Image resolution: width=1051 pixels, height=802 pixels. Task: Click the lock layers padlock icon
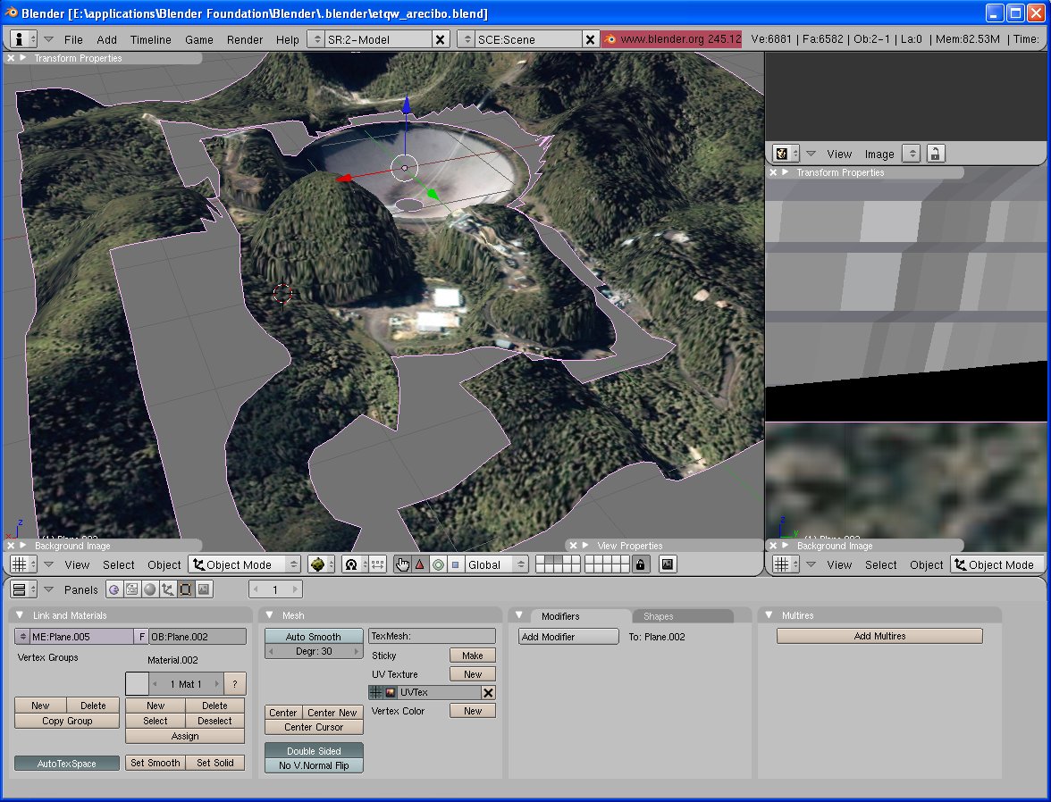[x=640, y=564]
